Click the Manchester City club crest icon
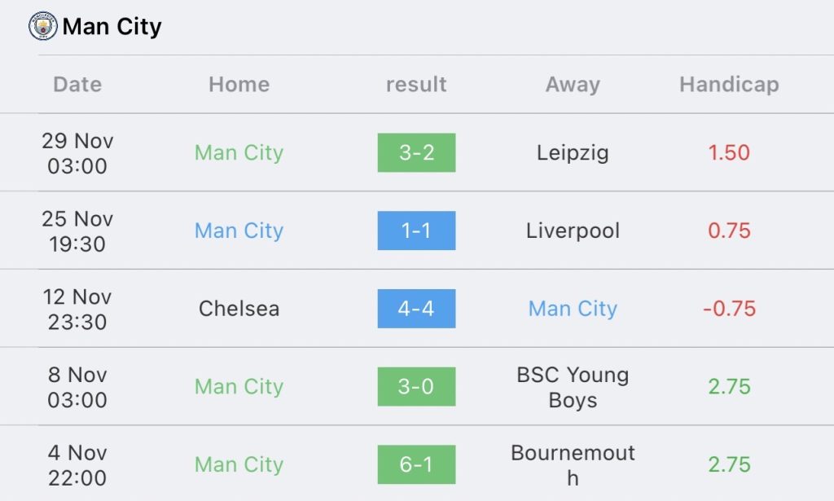Image resolution: width=834 pixels, height=501 pixels. pos(42,27)
